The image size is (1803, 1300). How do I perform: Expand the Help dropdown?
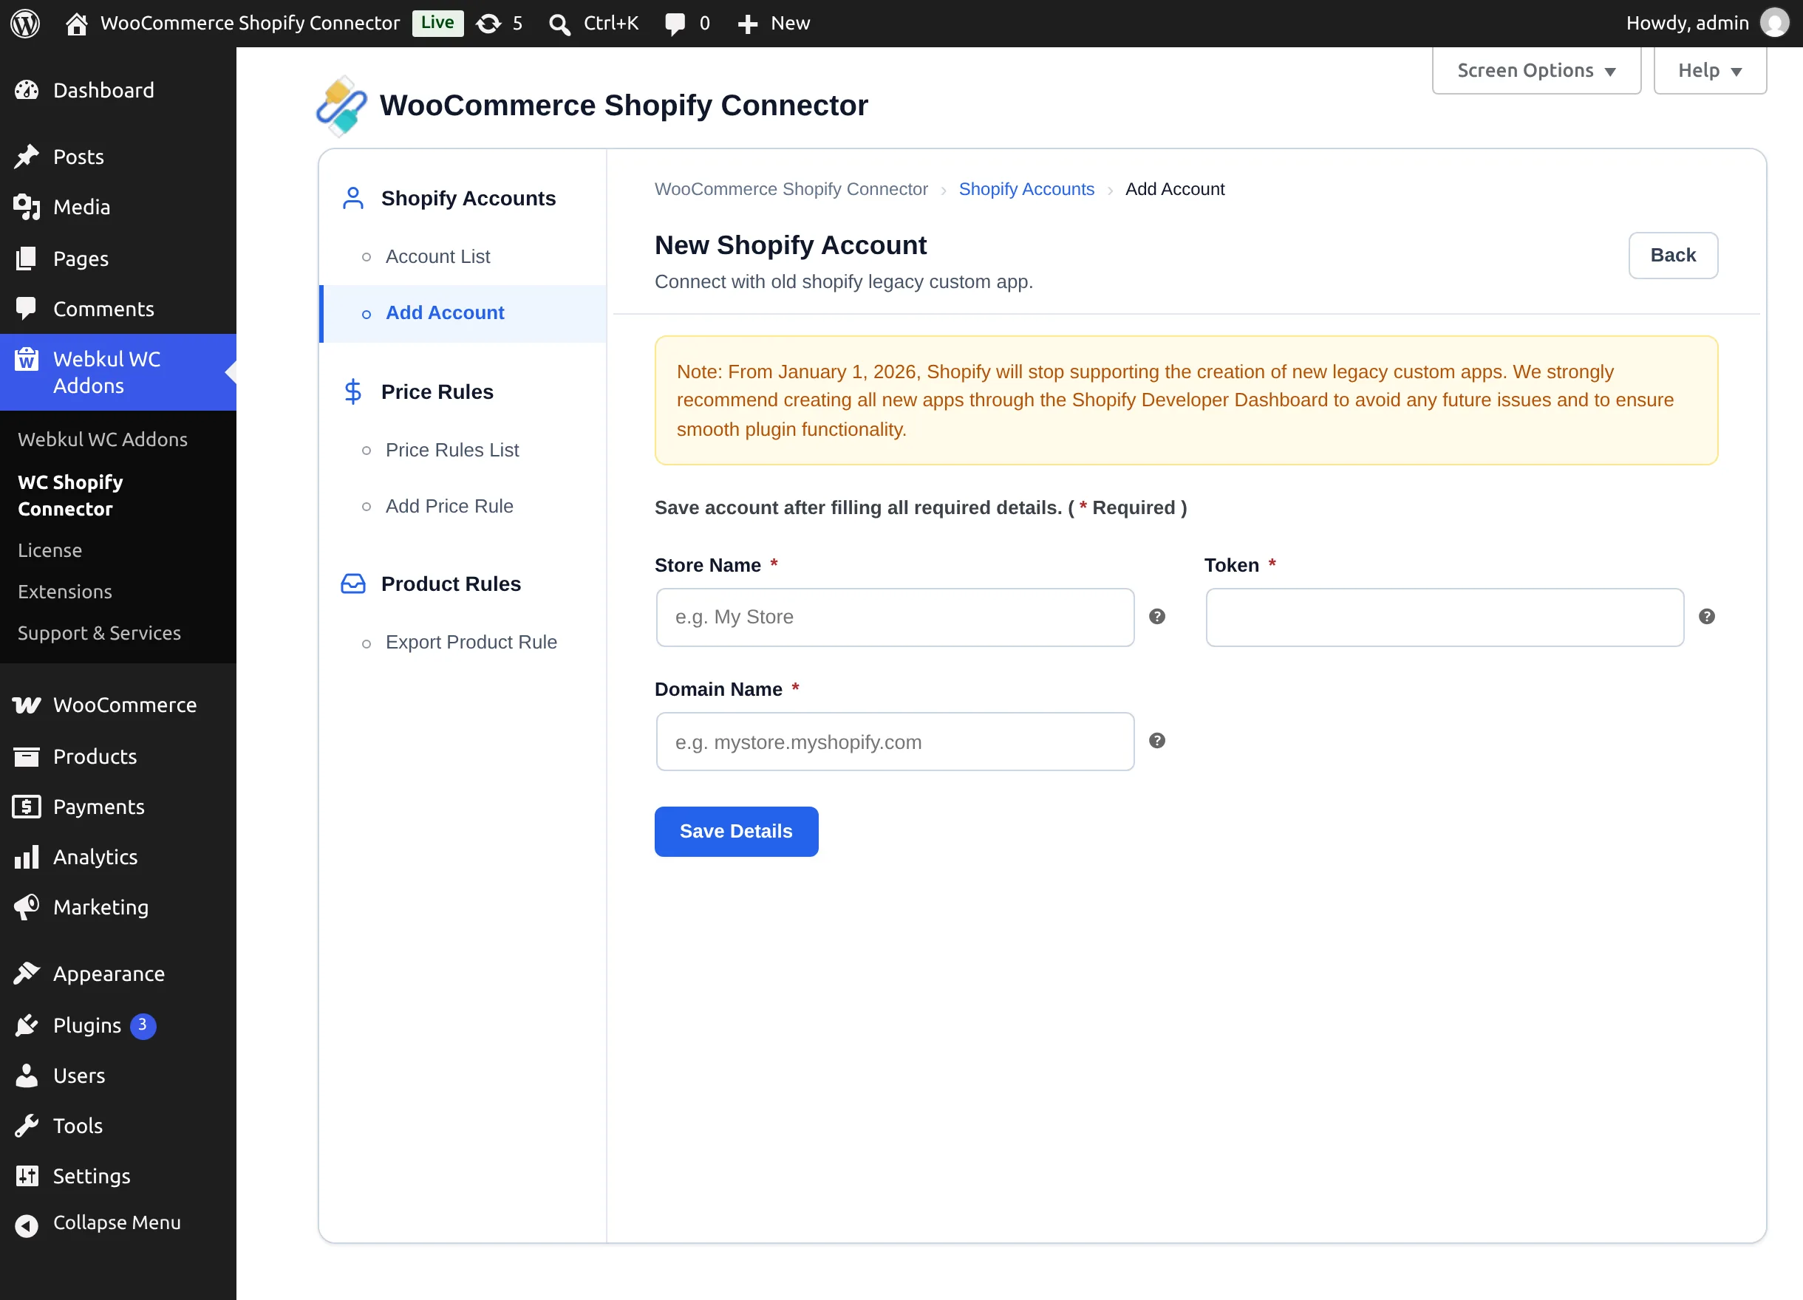[x=1709, y=71]
